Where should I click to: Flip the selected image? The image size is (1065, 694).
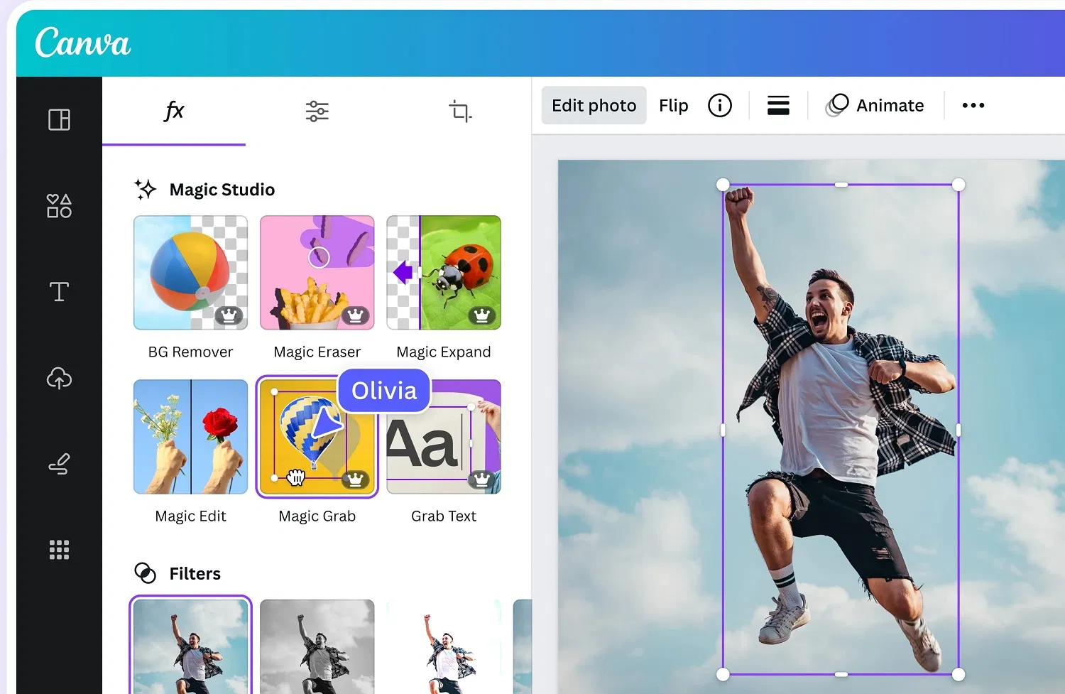[x=673, y=105]
